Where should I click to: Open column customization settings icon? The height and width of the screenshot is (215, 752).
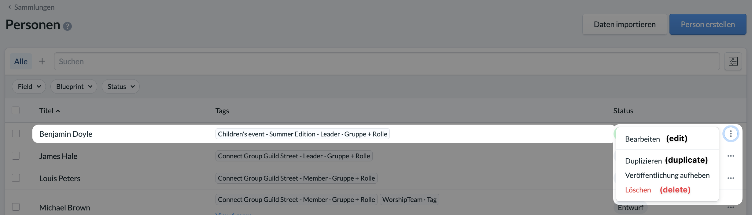point(733,61)
